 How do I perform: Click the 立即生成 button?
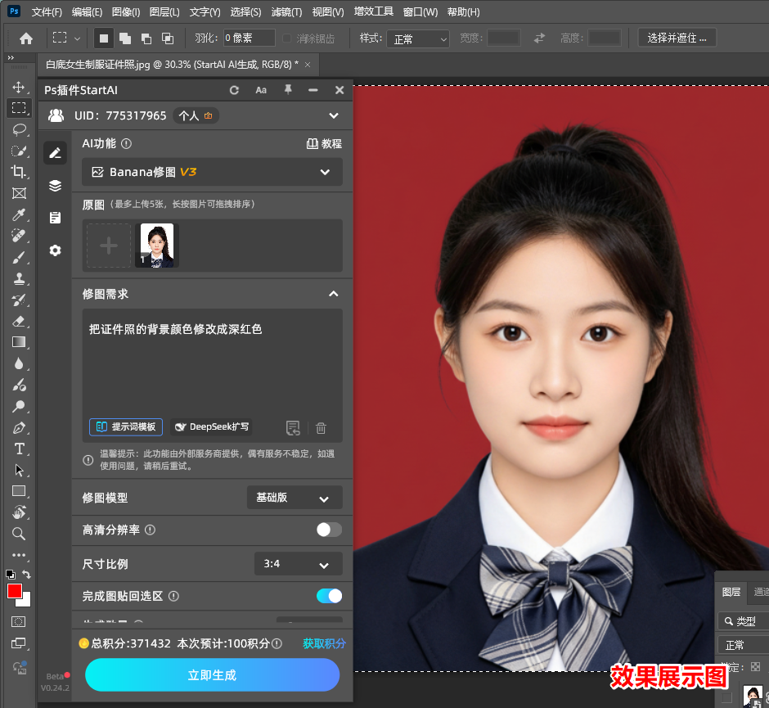213,675
